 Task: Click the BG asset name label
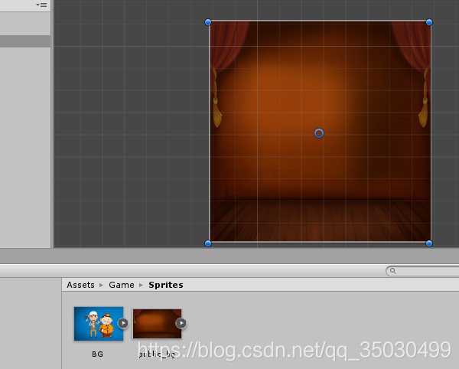(97, 354)
